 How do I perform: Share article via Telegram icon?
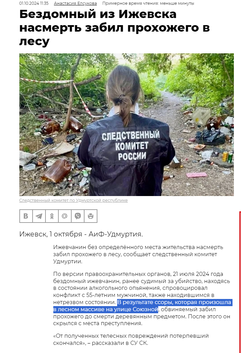coord(39,216)
